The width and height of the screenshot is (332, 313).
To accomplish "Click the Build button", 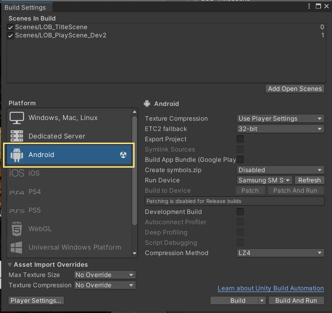I will coord(234,301).
